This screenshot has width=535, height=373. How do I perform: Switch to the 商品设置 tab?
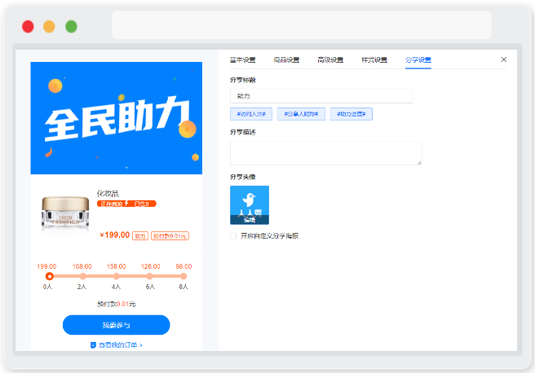[x=286, y=60]
